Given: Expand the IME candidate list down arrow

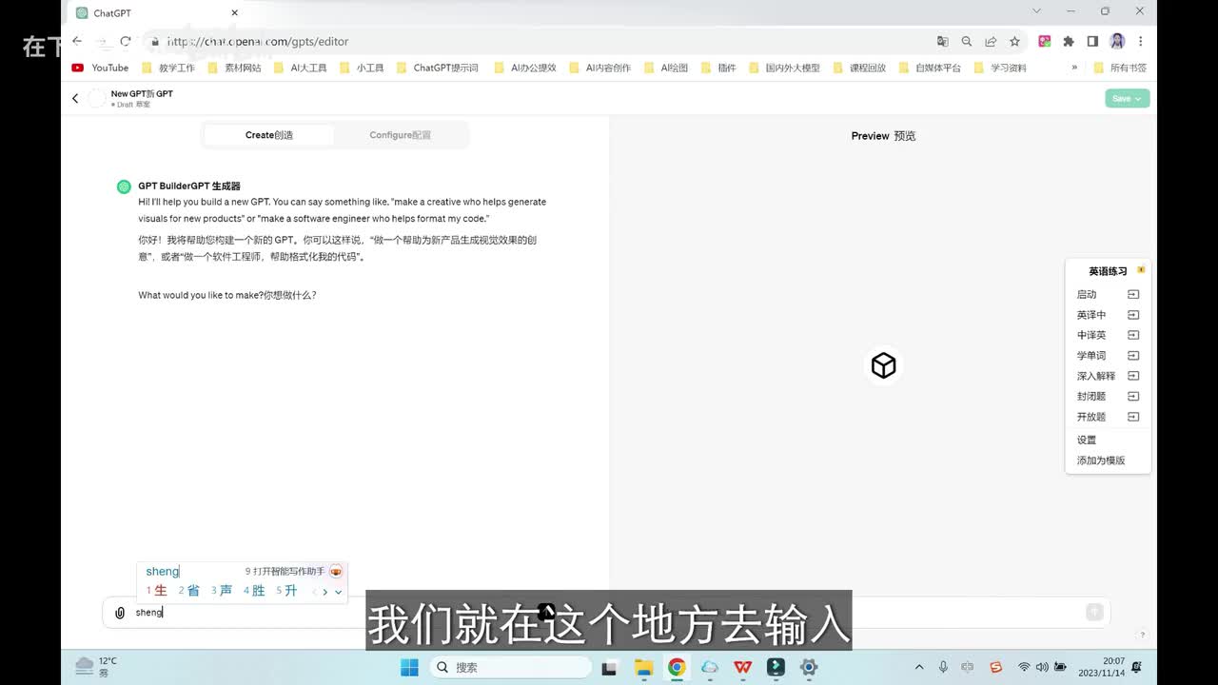Looking at the screenshot, I should point(338,592).
